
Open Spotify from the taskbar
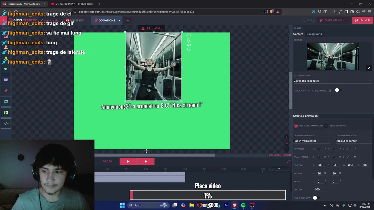(x=243, y=205)
